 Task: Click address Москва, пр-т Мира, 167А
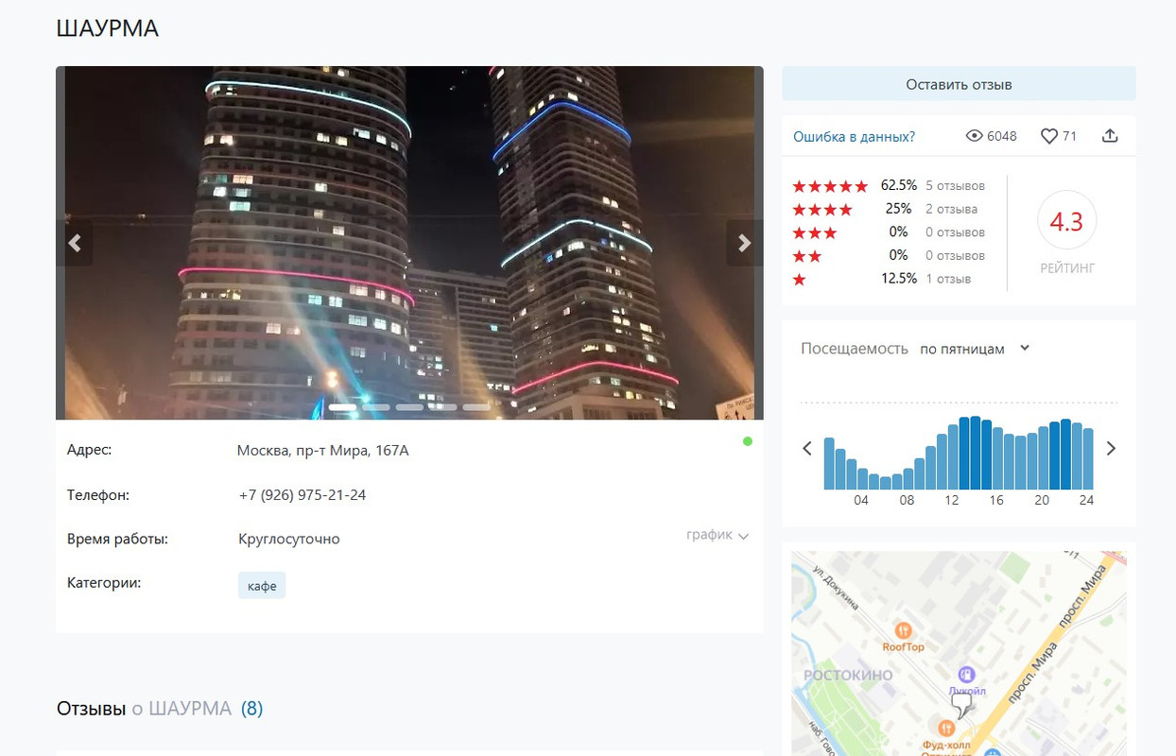click(x=322, y=451)
